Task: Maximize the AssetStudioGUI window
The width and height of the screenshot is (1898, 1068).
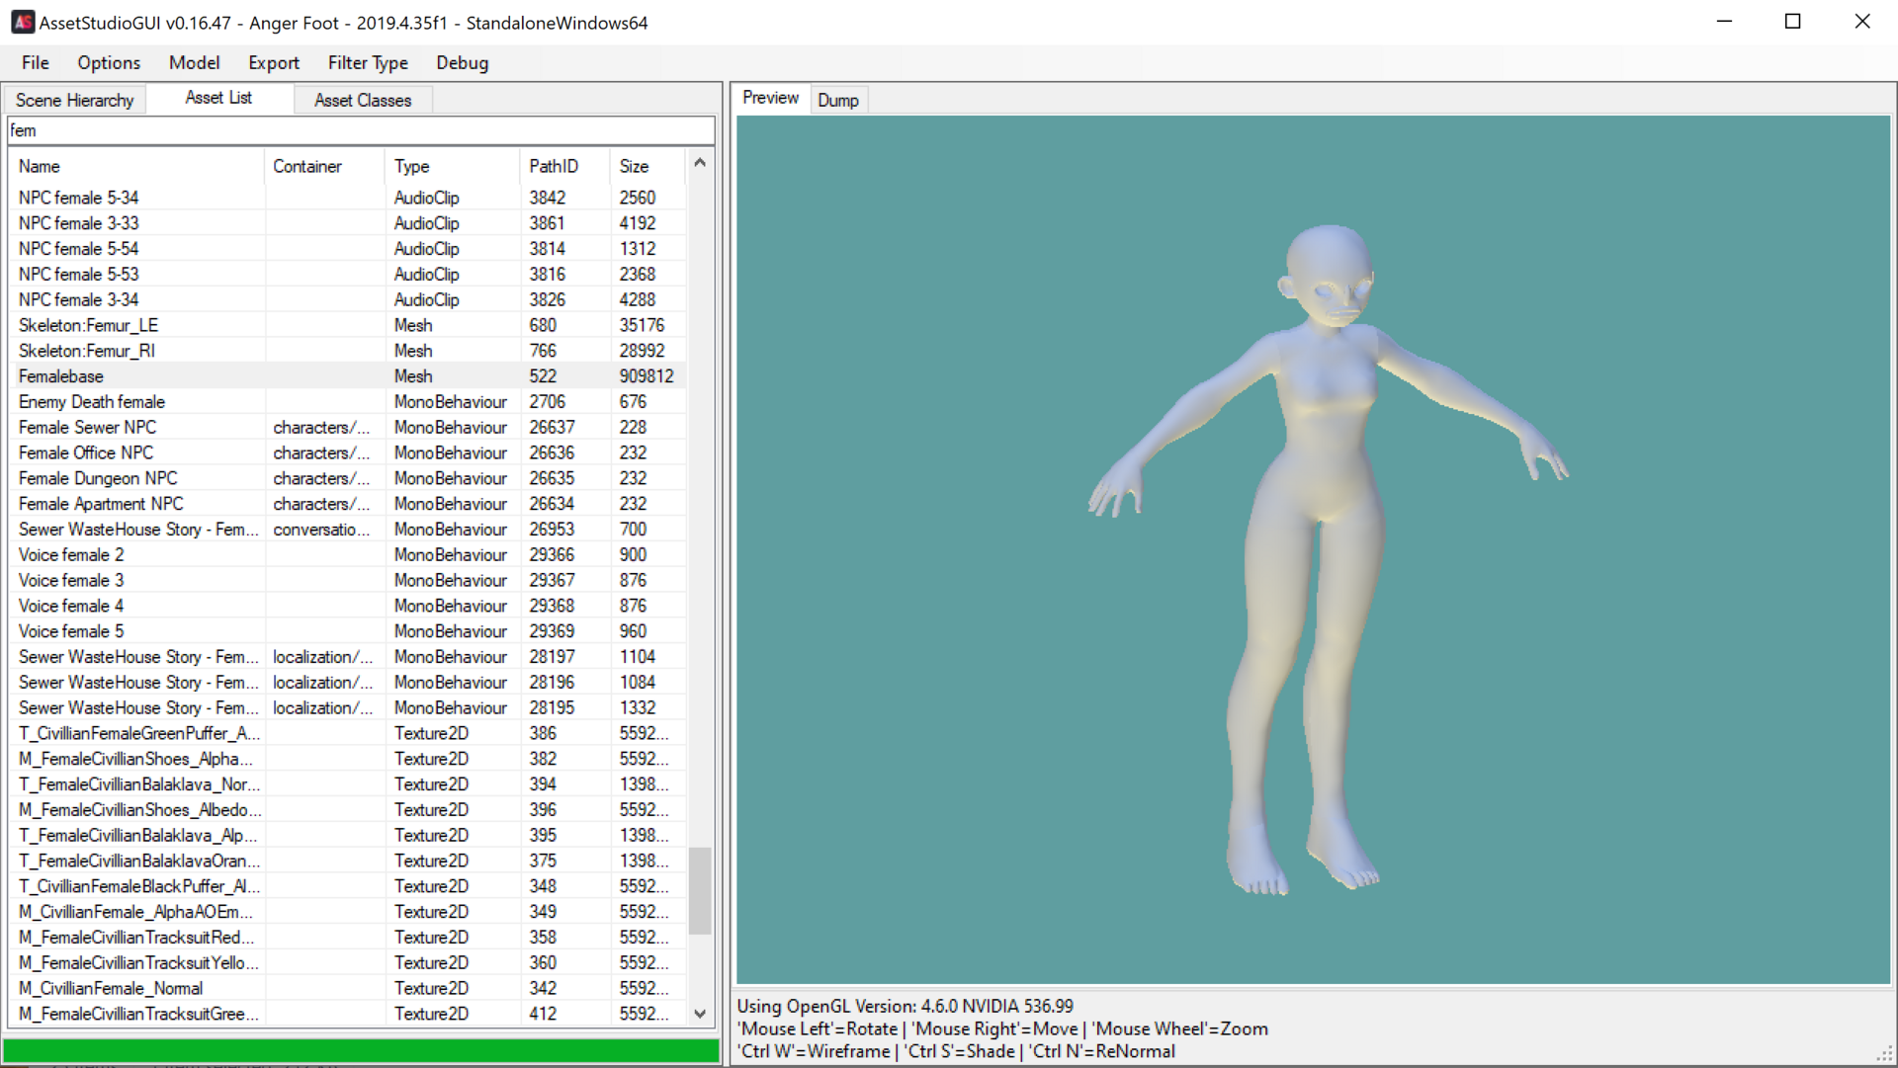Action: 1793,22
